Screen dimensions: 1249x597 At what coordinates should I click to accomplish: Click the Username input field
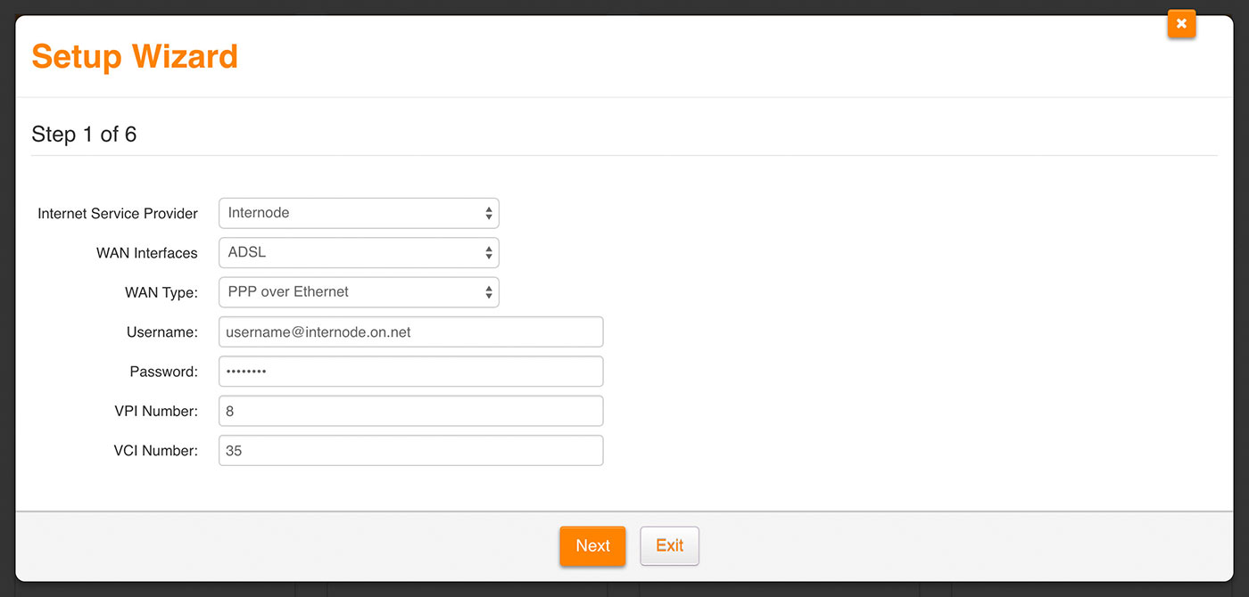pyautogui.click(x=410, y=332)
